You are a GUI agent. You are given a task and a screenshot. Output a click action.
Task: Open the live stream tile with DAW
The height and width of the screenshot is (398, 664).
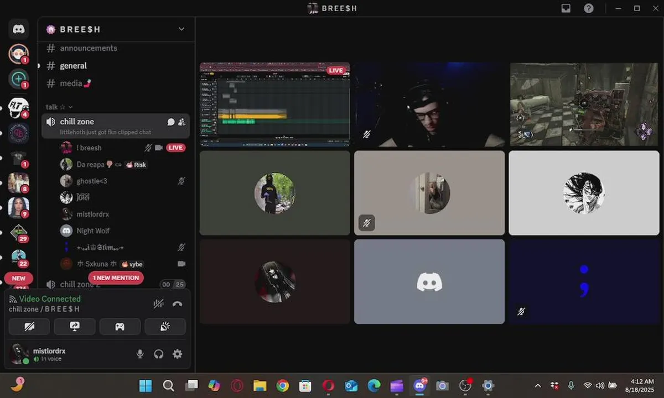pyautogui.click(x=275, y=104)
